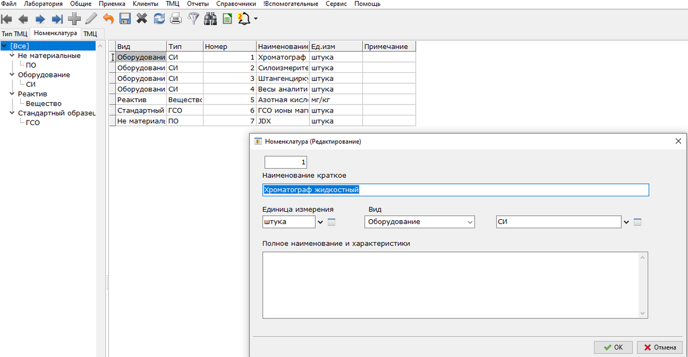Sort by Тип column header
This screenshot has height=357, width=688.
pos(185,46)
